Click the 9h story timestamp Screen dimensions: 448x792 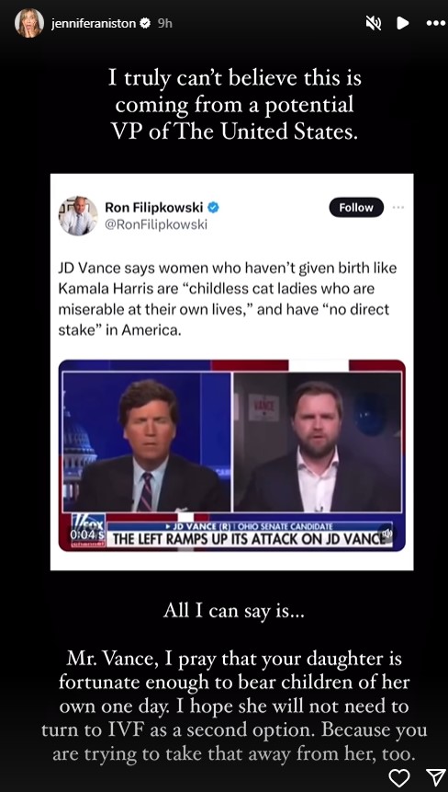[x=165, y=24]
